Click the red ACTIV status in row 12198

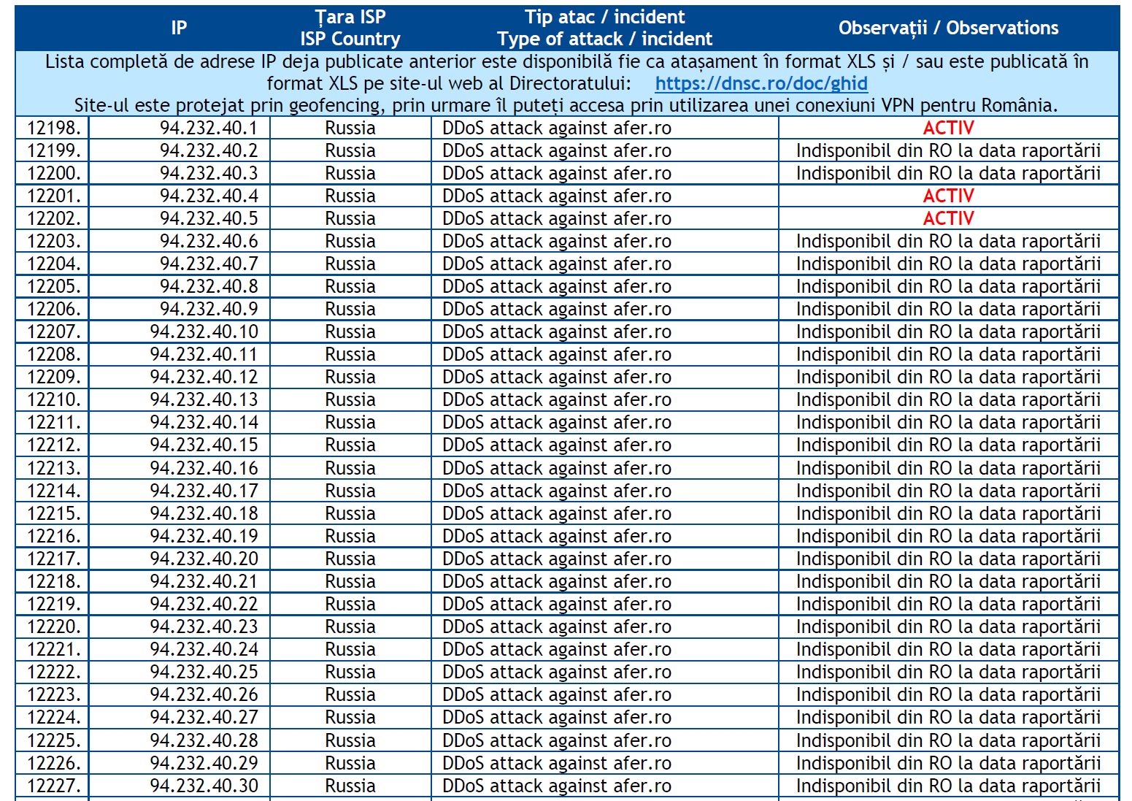[948, 128]
